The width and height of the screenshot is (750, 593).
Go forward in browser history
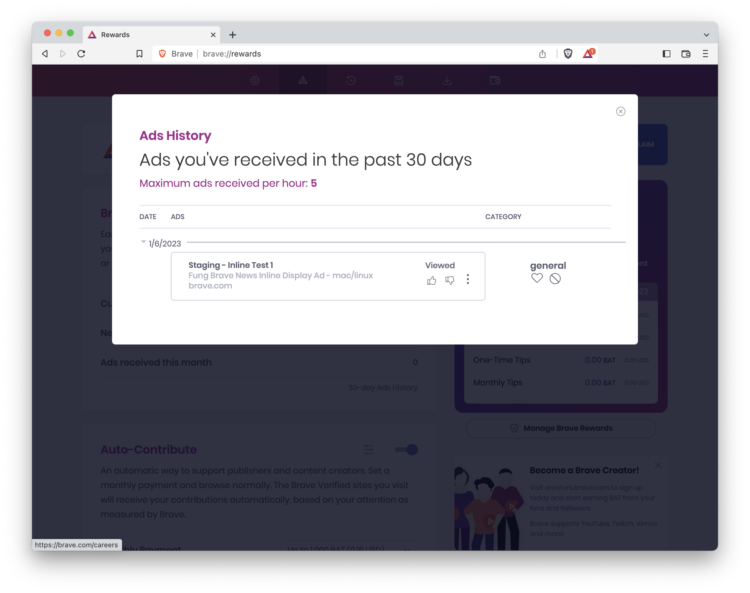click(x=63, y=54)
